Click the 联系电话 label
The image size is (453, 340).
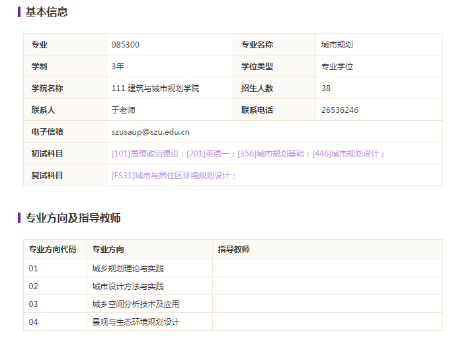pyautogui.click(x=257, y=110)
